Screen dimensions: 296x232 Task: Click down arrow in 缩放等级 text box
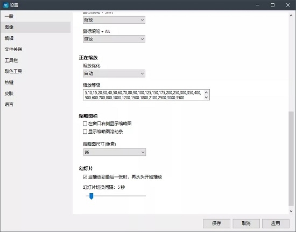point(206,97)
